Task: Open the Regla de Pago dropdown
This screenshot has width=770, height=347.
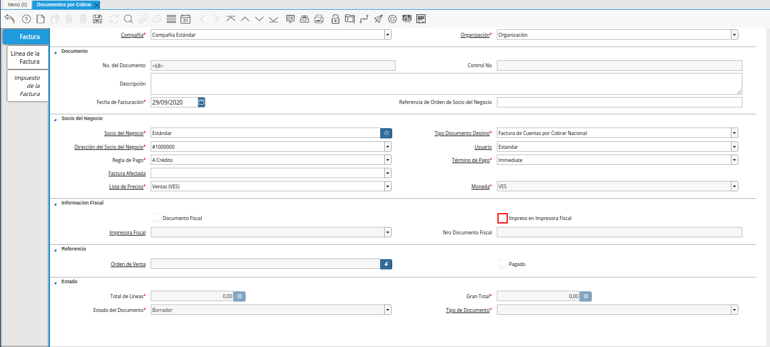Action: [x=388, y=160]
